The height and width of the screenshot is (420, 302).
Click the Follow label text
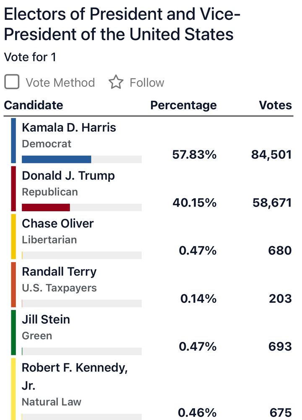click(x=147, y=83)
